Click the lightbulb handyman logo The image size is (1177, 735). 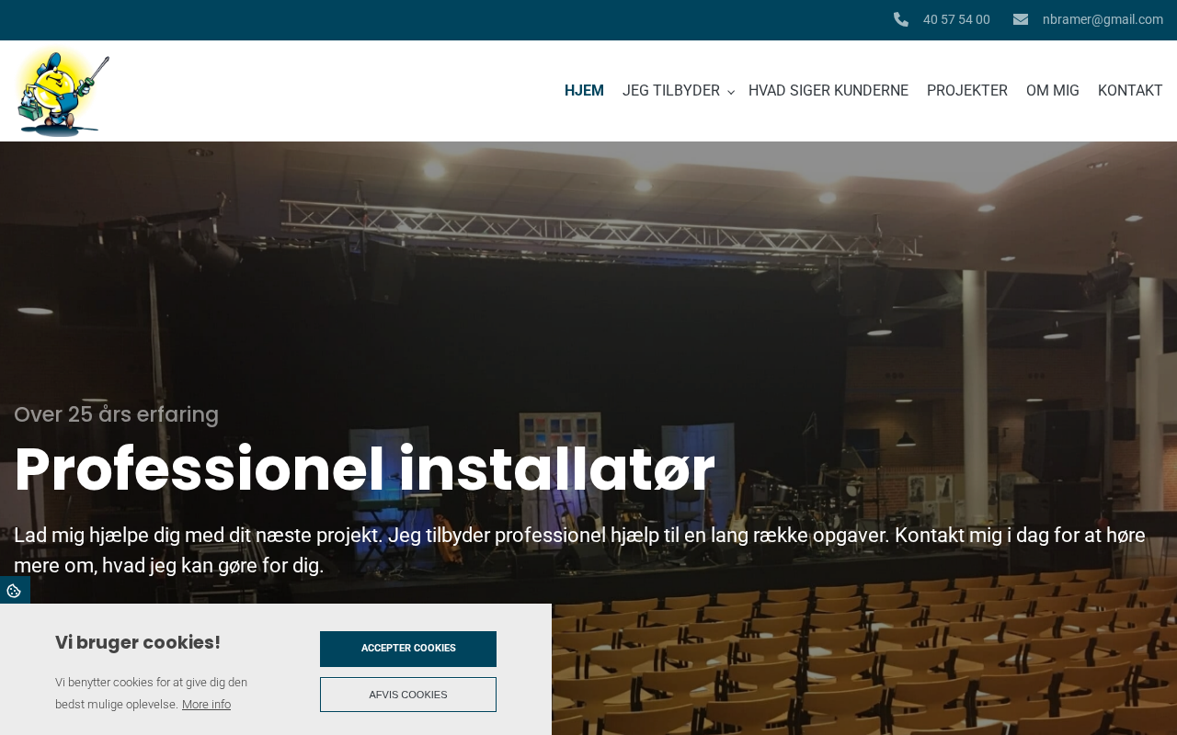coord(63,91)
